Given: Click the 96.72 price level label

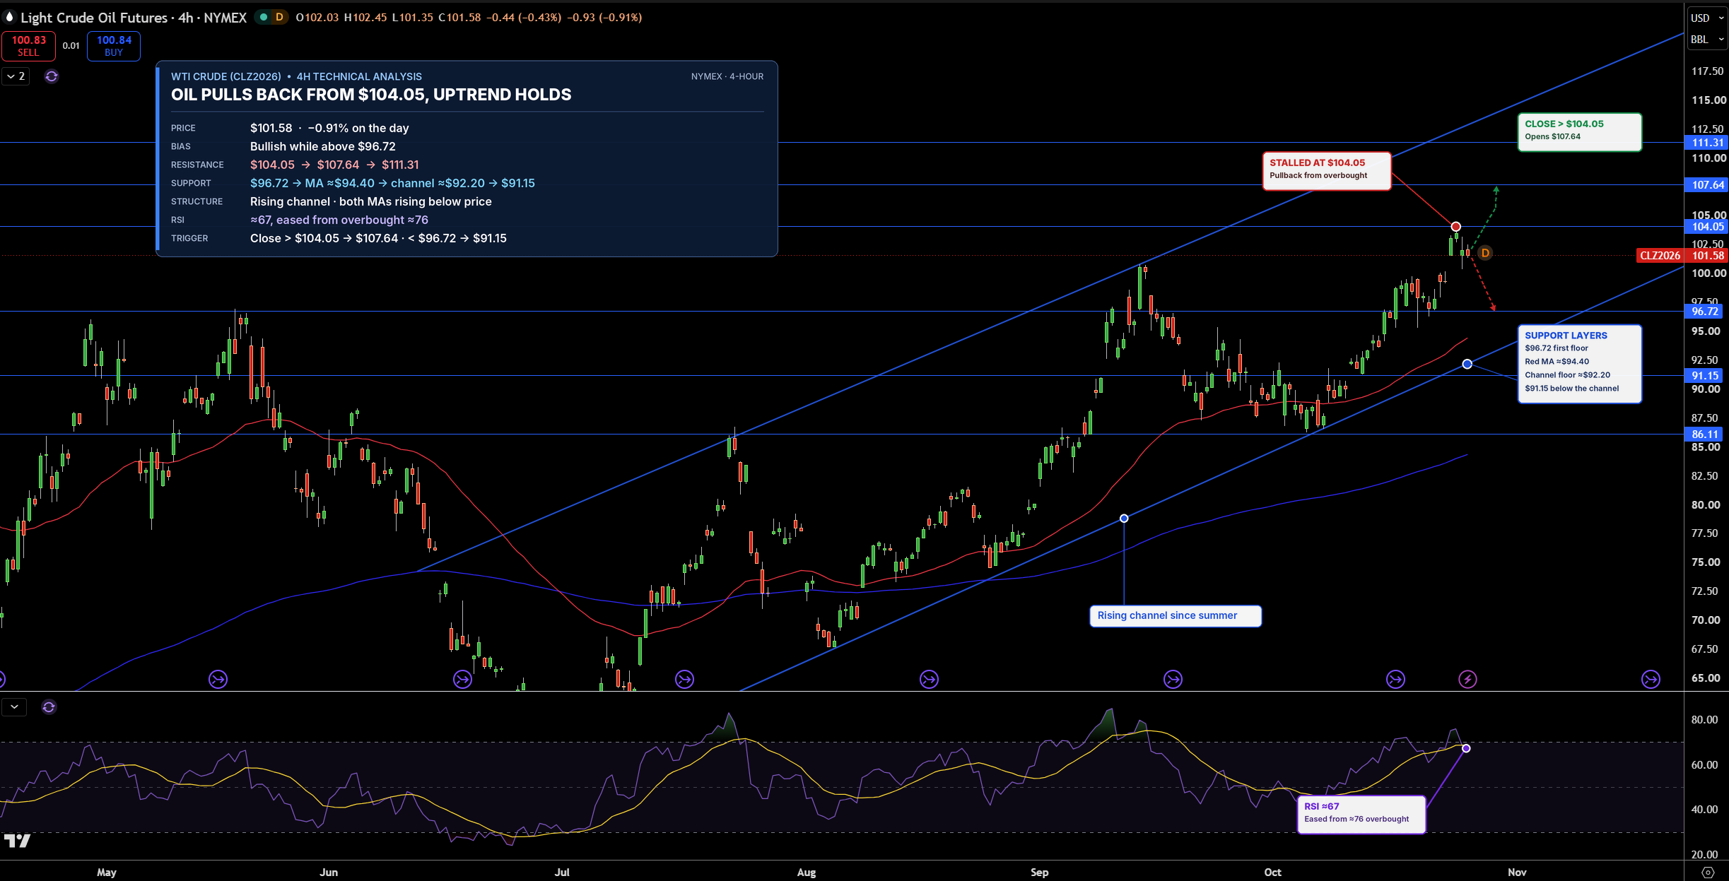Looking at the screenshot, I should 1705,312.
